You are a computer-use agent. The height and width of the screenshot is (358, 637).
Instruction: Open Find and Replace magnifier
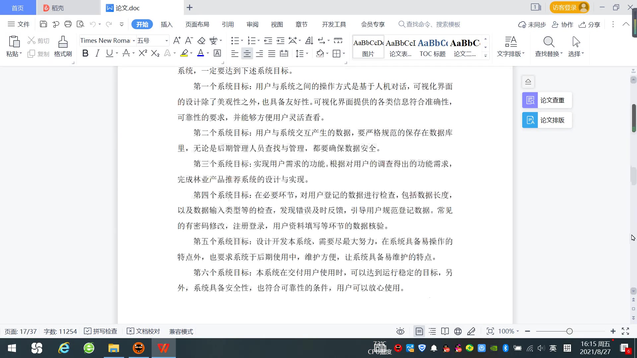549,42
